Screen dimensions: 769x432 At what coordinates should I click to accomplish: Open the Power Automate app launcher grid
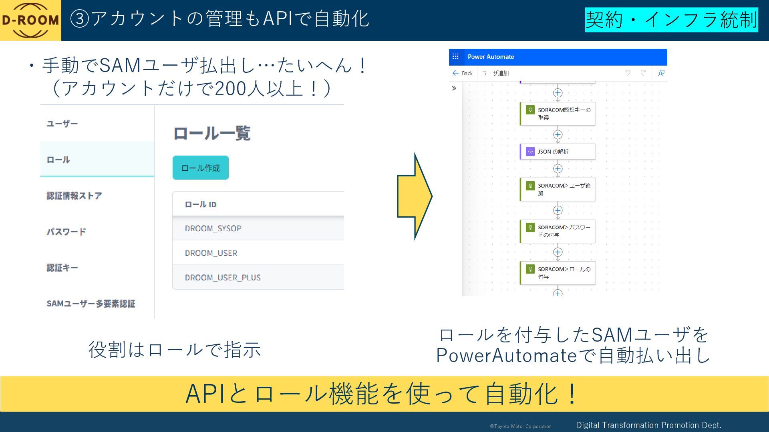point(455,57)
